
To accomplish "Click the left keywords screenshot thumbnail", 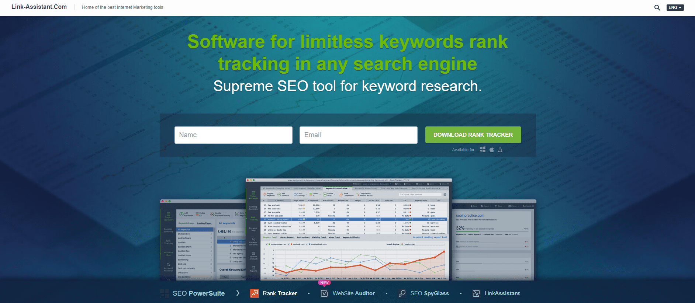I will point(203,240).
